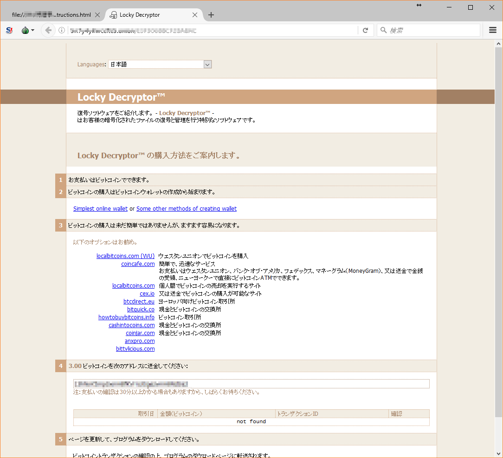This screenshot has height=458, width=503.
Task: Click the "not found" table cell
Action: 251,421
